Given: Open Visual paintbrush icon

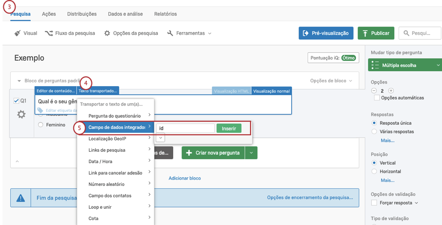Looking at the screenshot, I should tap(17, 33).
